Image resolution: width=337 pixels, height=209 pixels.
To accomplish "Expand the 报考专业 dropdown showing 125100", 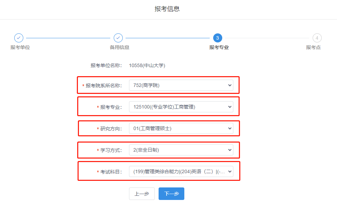I will 181,107.
